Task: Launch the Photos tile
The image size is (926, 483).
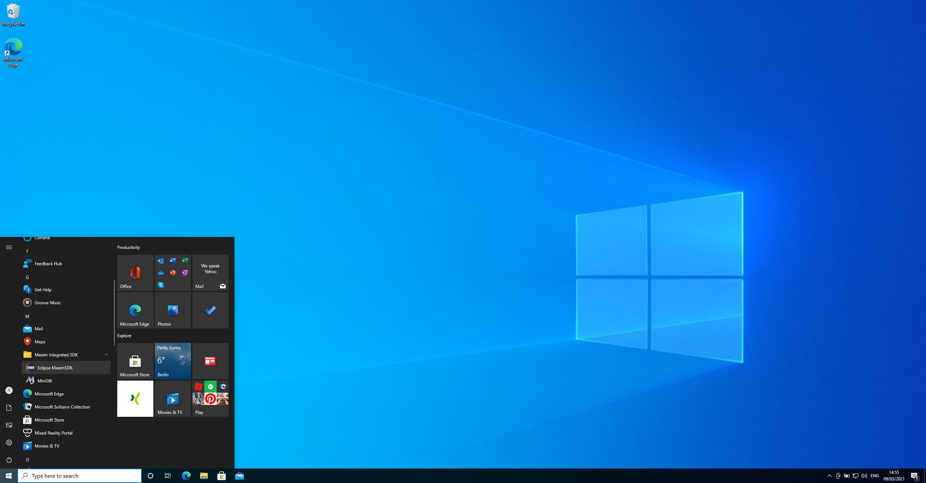Action: pyautogui.click(x=173, y=310)
